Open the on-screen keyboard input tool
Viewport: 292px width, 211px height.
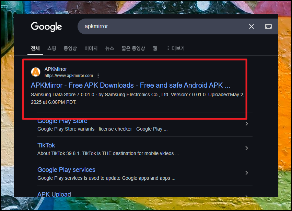pyautogui.click(x=268, y=26)
